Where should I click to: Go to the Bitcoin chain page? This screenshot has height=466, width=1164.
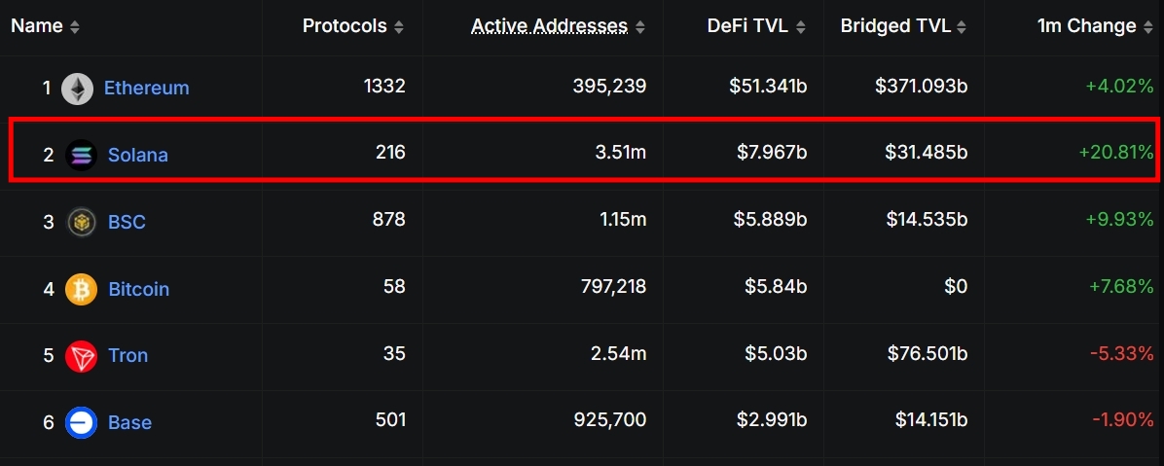coord(138,289)
